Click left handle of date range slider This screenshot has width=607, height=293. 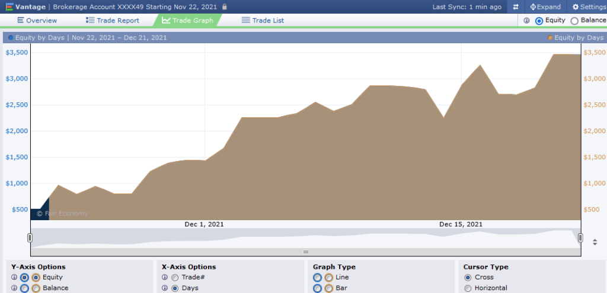tap(30, 238)
